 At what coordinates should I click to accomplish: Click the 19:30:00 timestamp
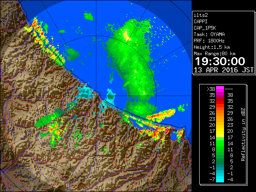pos(220,61)
